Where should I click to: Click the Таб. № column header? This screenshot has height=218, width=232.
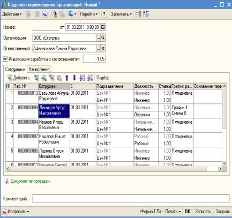(26, 86)
